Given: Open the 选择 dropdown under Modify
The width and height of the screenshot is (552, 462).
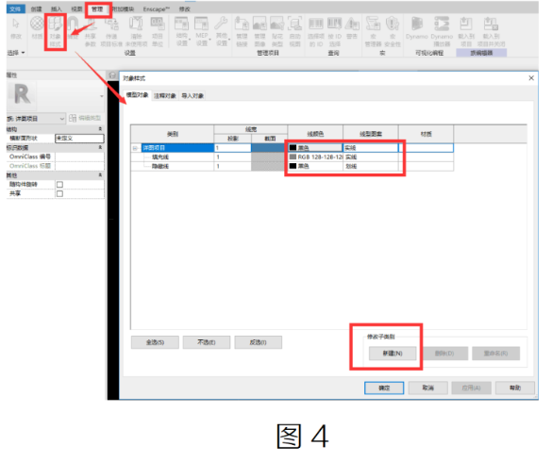Looking at the screenshot, I should [x=16, y=53].
